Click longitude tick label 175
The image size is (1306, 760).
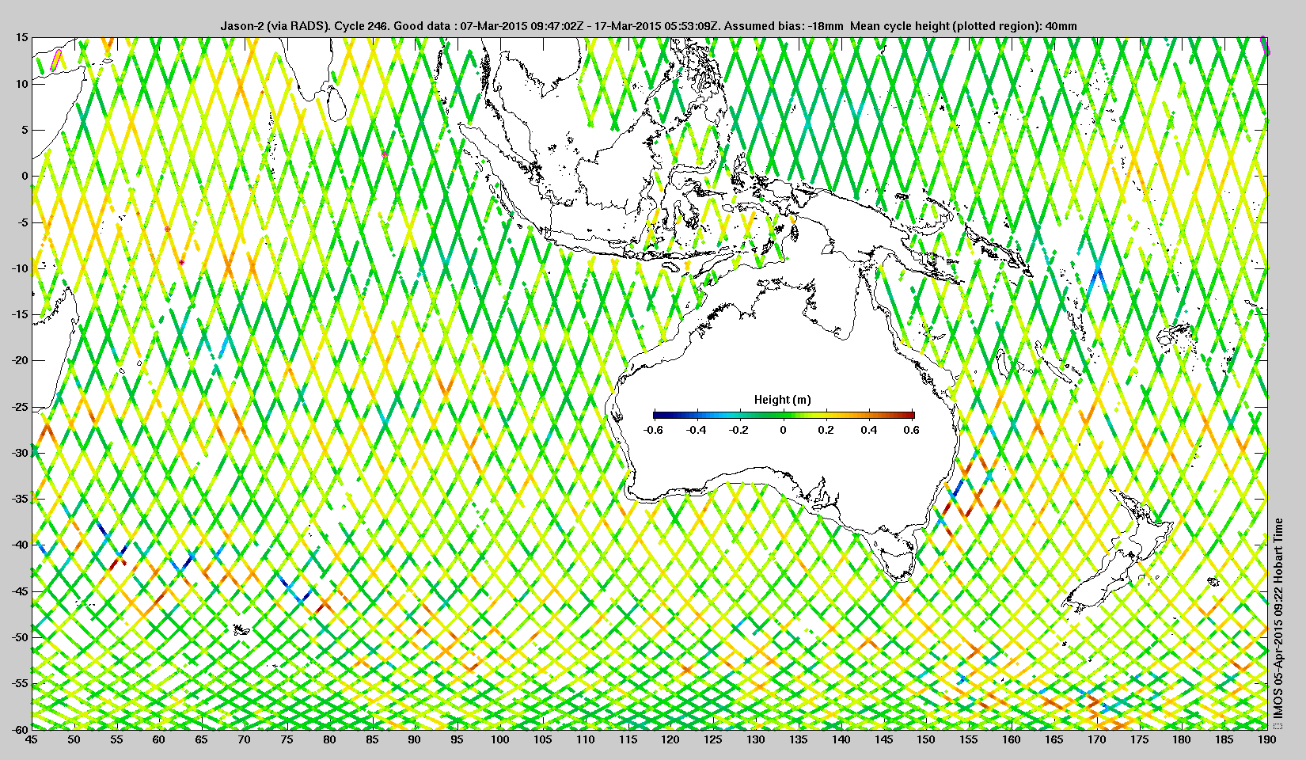click(1139, 739)
